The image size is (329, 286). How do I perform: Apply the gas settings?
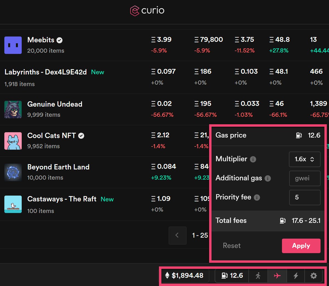[301, 246]
